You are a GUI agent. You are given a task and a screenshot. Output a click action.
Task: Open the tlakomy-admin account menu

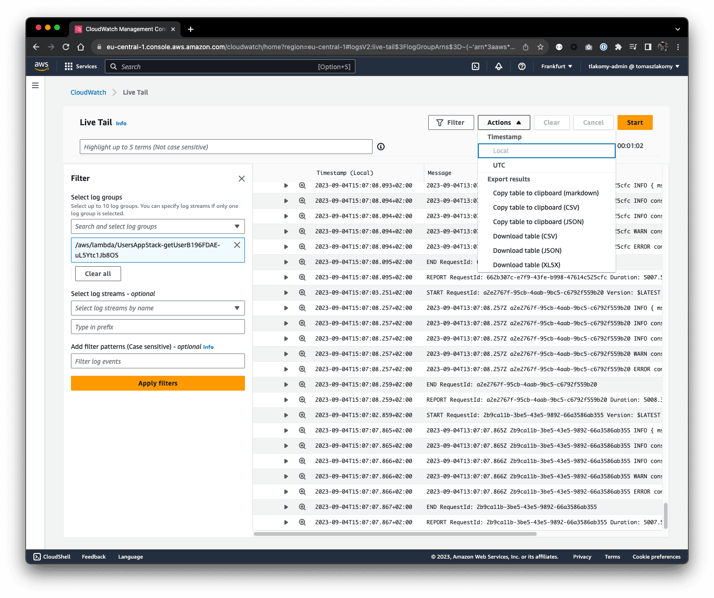click(x=634, y=66)
